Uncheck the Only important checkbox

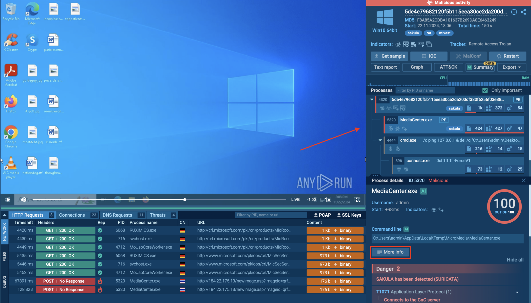pyautogui.click(x=485, y=90)
